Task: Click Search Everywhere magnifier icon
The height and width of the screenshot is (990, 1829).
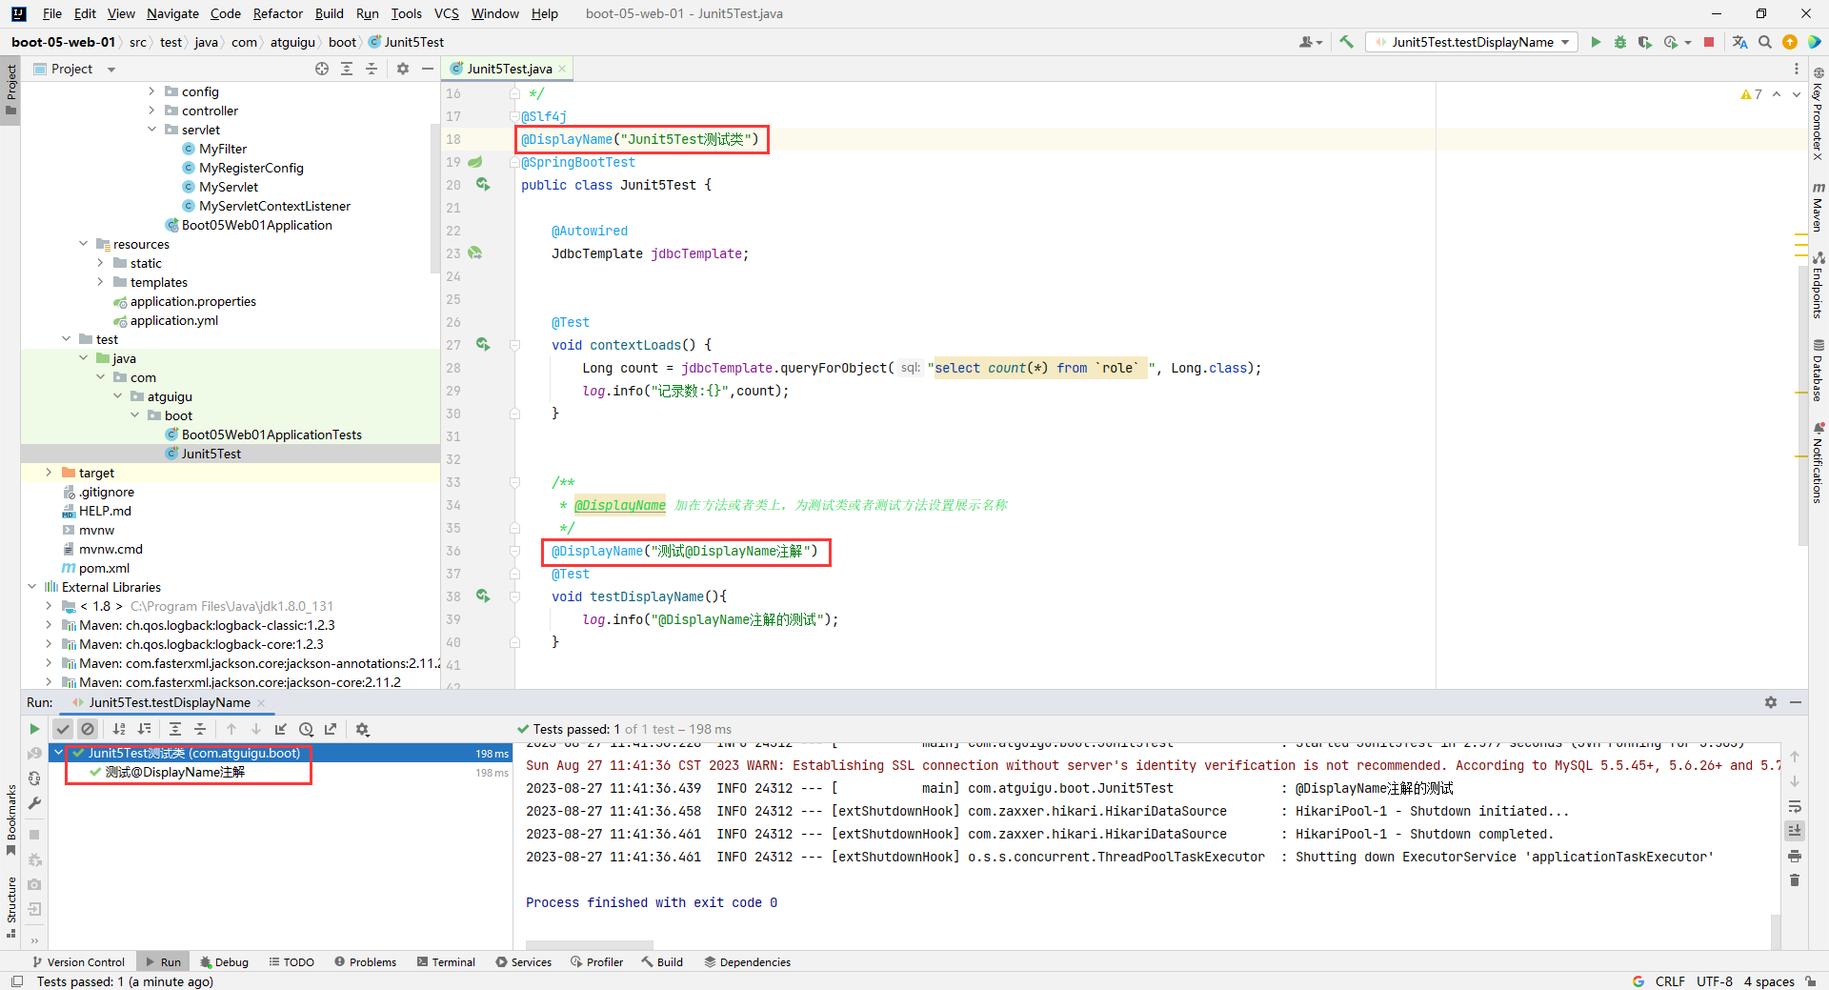Action: [1765, 42]
